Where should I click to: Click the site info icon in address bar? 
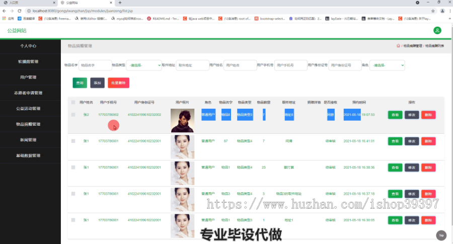tap(29, 11)
